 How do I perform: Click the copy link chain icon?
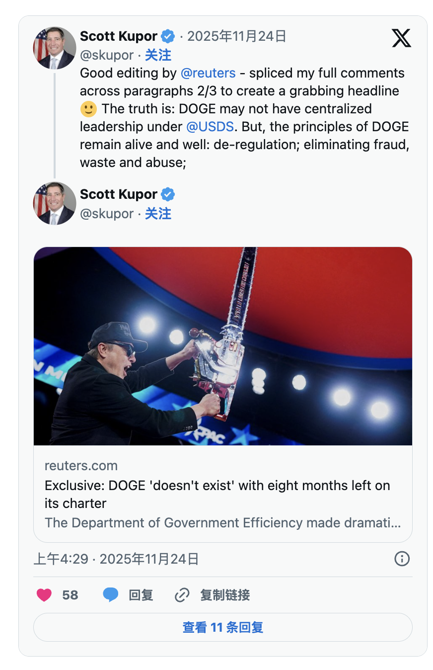click(182, 595)
